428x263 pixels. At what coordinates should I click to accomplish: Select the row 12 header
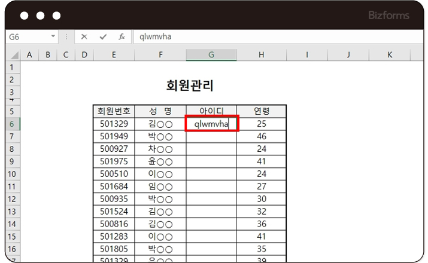12,199
